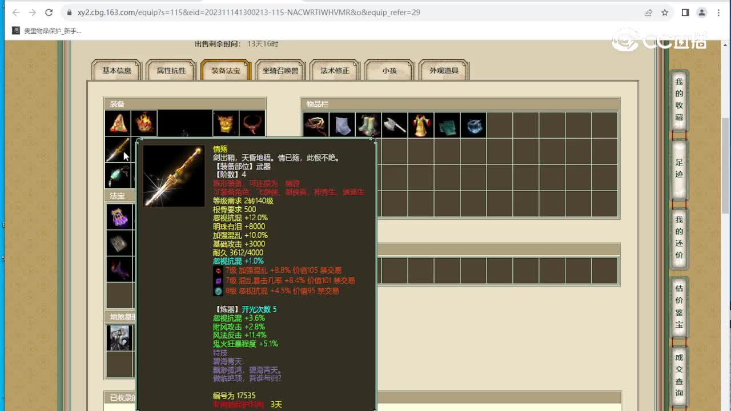Click the 耐久 3612/4000 line
The width and height of the screenshot is (731, 411).
238,253
